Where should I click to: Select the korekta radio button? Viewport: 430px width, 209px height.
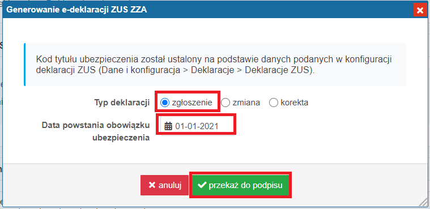pos(274,103)
